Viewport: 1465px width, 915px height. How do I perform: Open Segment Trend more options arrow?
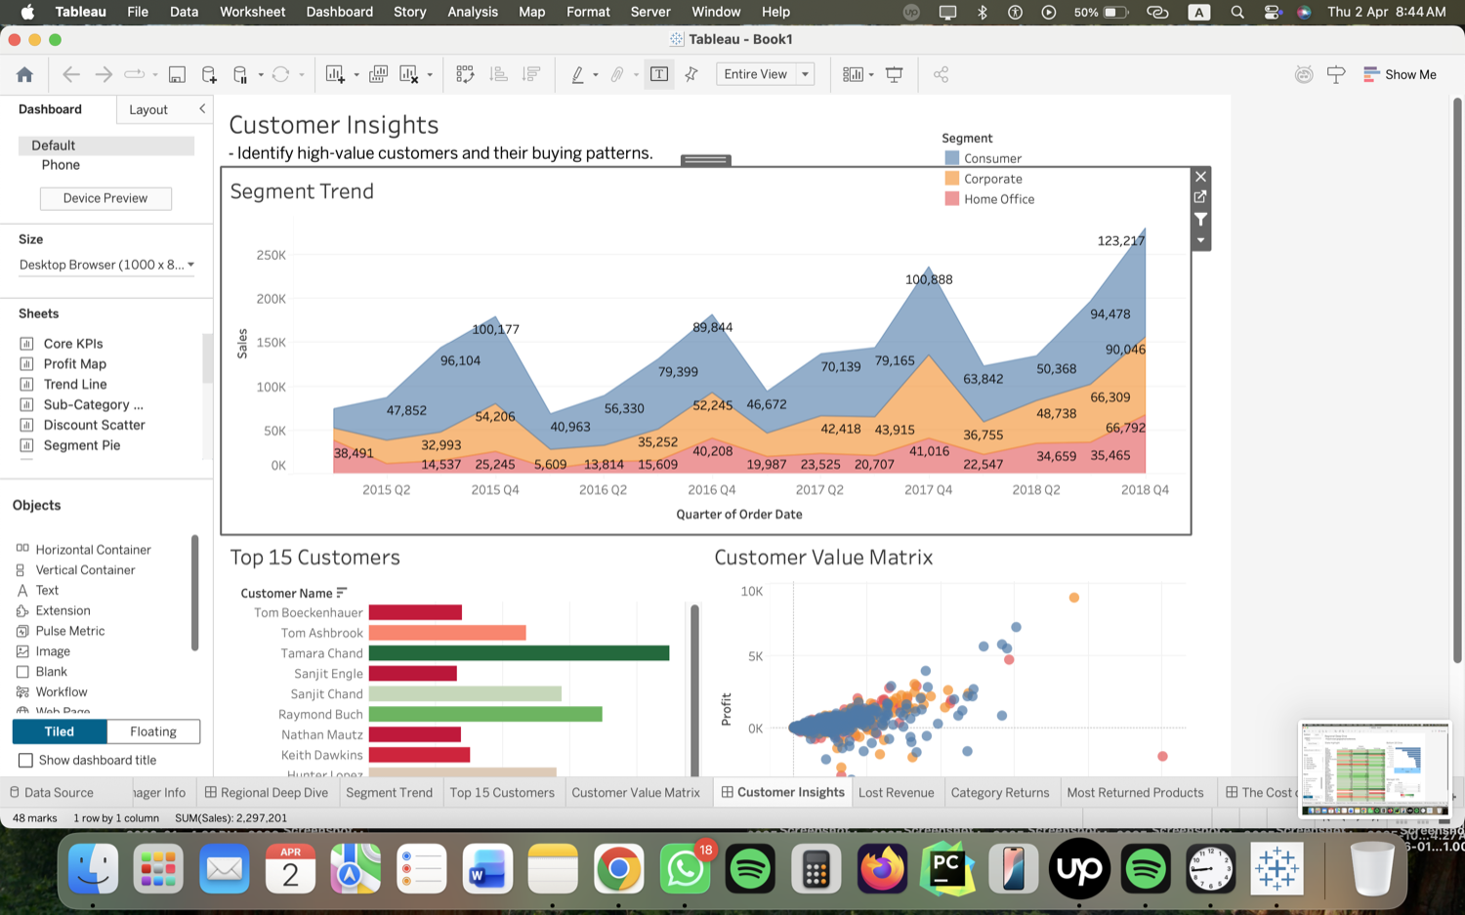pos(1201,240)
